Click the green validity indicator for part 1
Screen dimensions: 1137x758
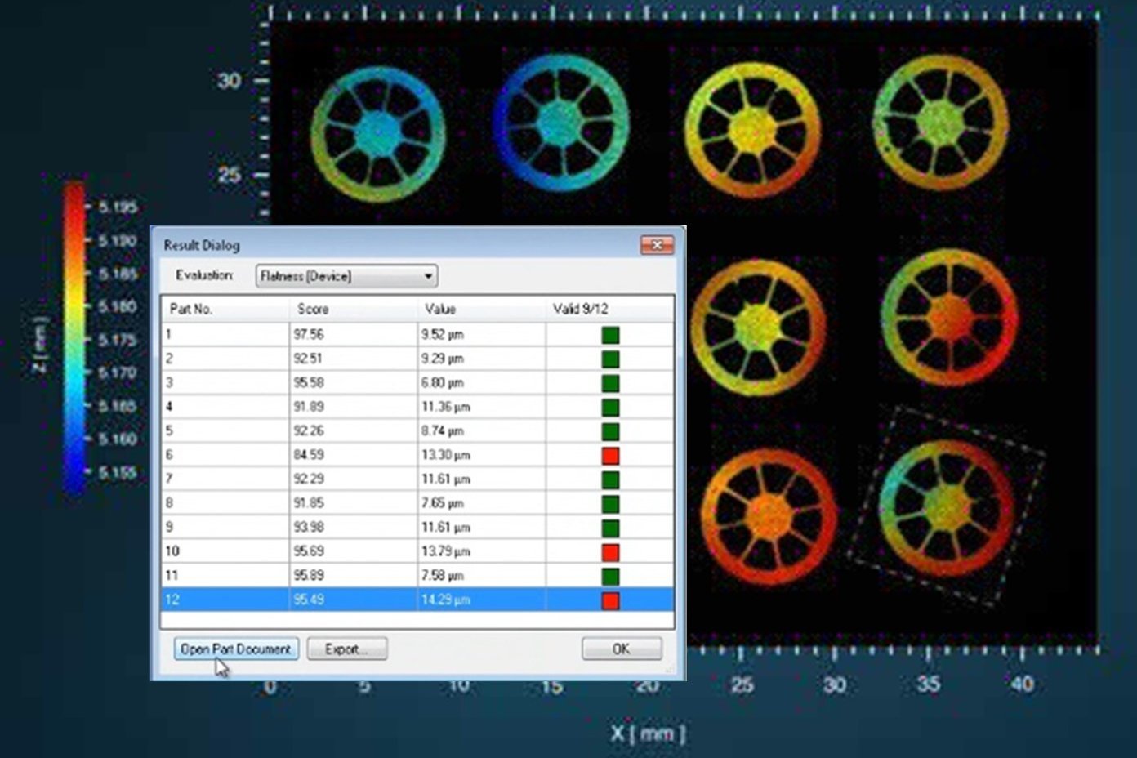[x=611, y=334]
